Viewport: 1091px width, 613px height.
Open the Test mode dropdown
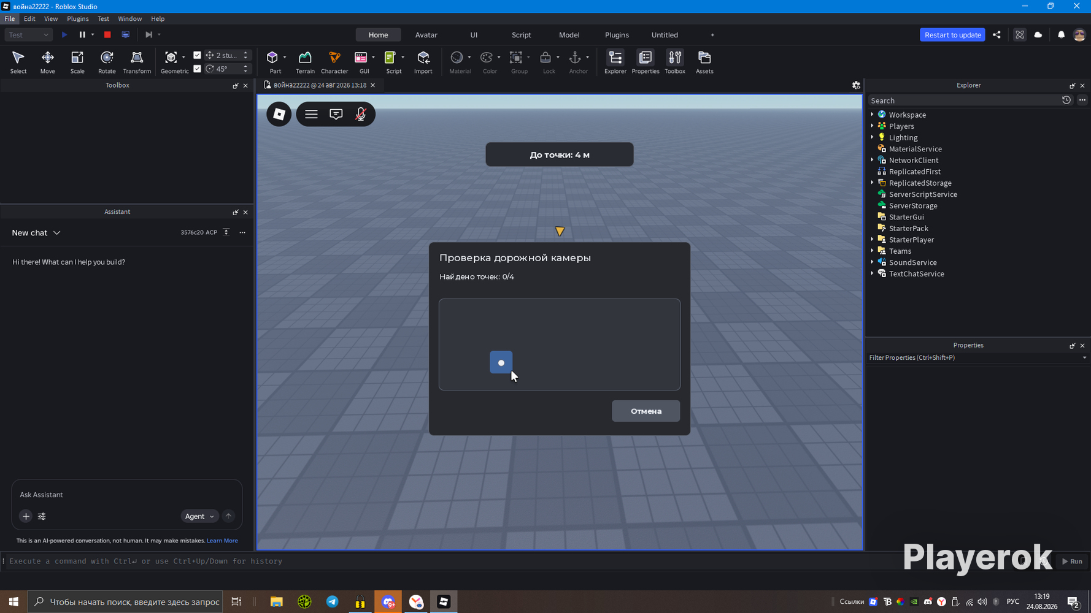[29, 35]
